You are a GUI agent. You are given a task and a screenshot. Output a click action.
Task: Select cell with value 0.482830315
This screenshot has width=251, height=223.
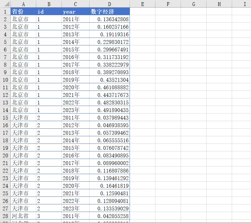pos(109,103)
